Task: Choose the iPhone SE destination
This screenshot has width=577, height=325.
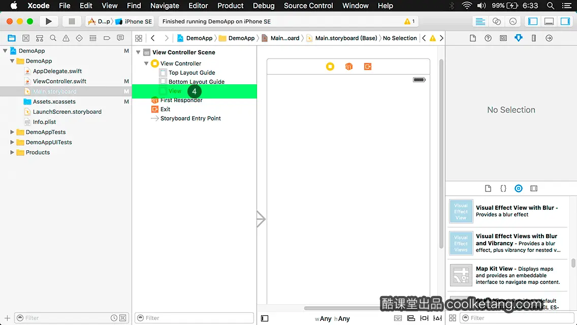Action: point(134,21)
